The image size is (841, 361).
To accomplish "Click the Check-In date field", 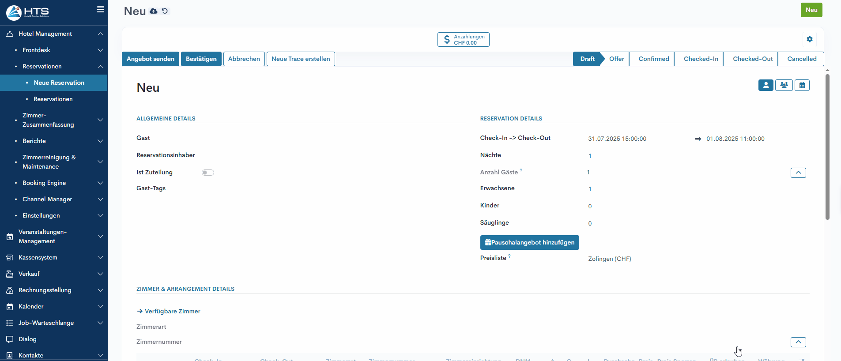I will (x=617, y=139).
